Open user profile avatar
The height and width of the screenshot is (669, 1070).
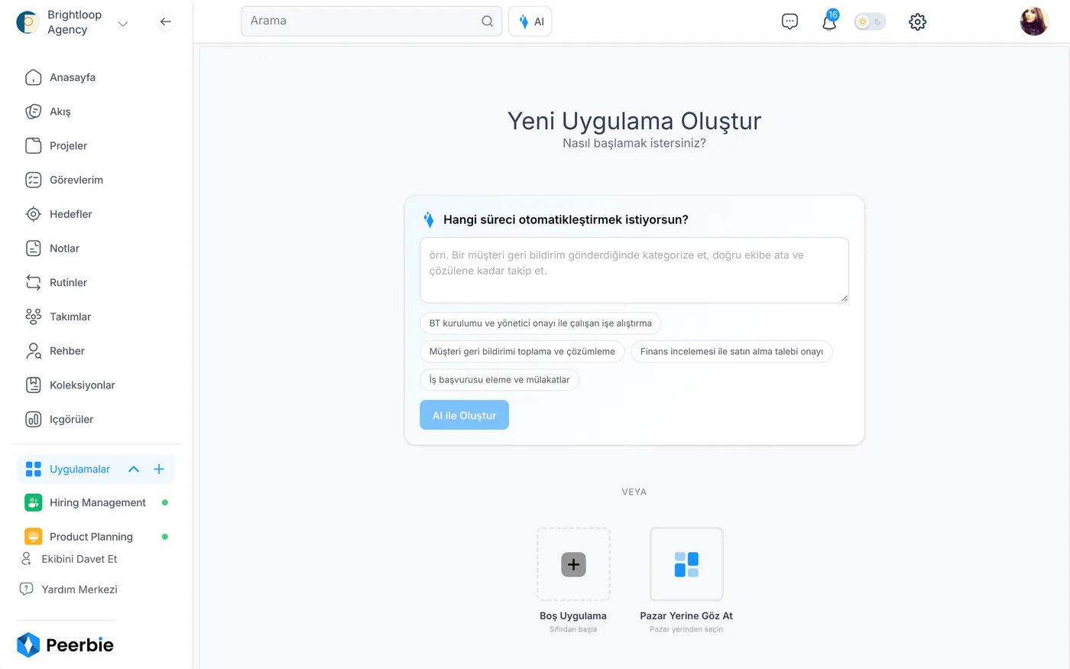pyautogui.click(x=1034, y=21)
